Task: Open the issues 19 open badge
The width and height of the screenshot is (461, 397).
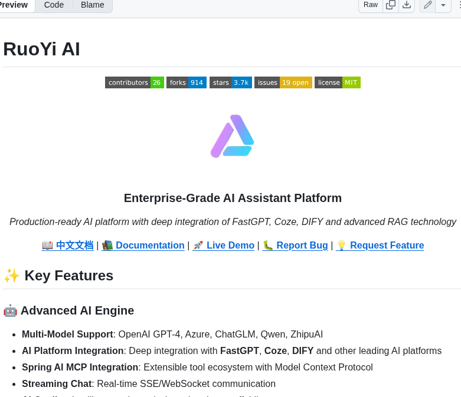Action: (x=283, y=82)
